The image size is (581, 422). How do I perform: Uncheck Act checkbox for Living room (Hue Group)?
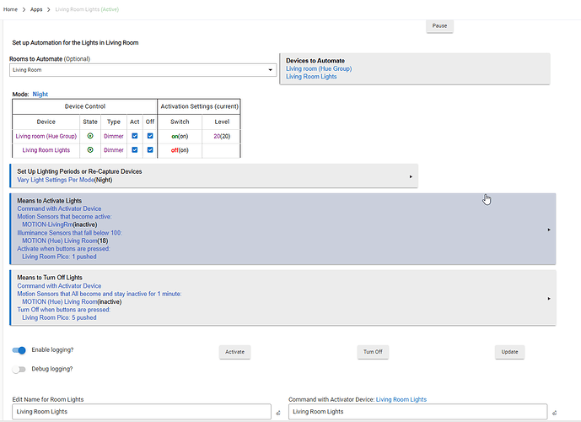(x=135, y=136)
